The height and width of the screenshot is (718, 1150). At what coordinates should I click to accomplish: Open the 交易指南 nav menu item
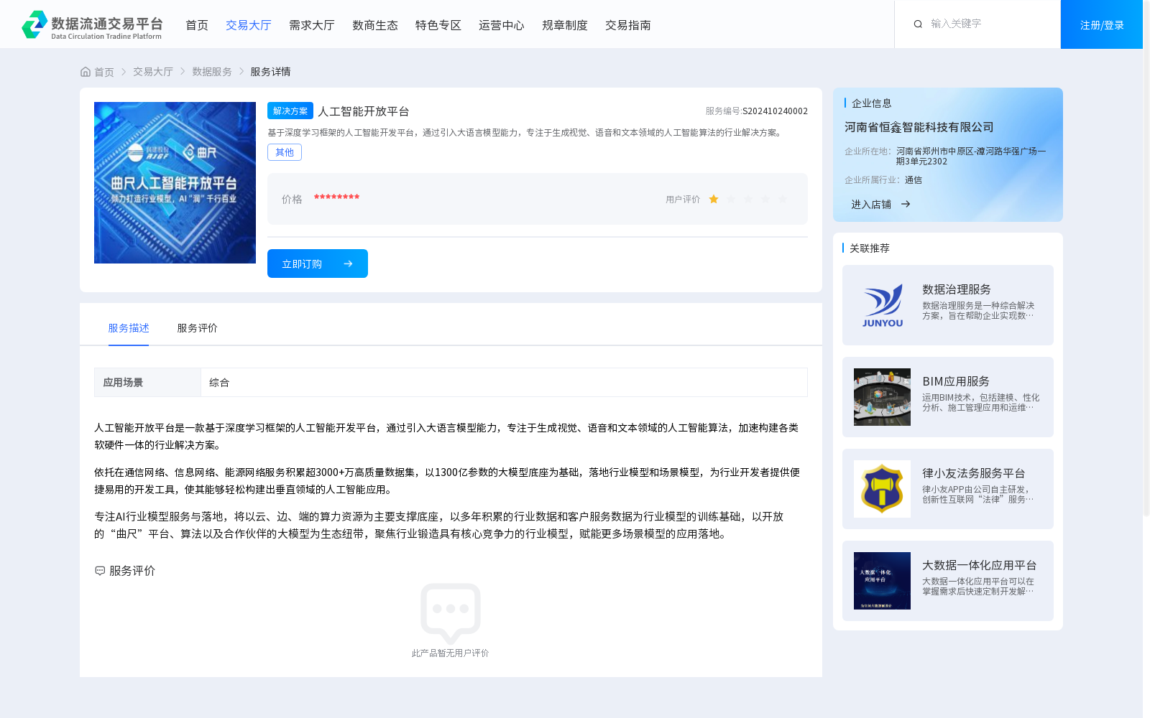tap(628, 25)
